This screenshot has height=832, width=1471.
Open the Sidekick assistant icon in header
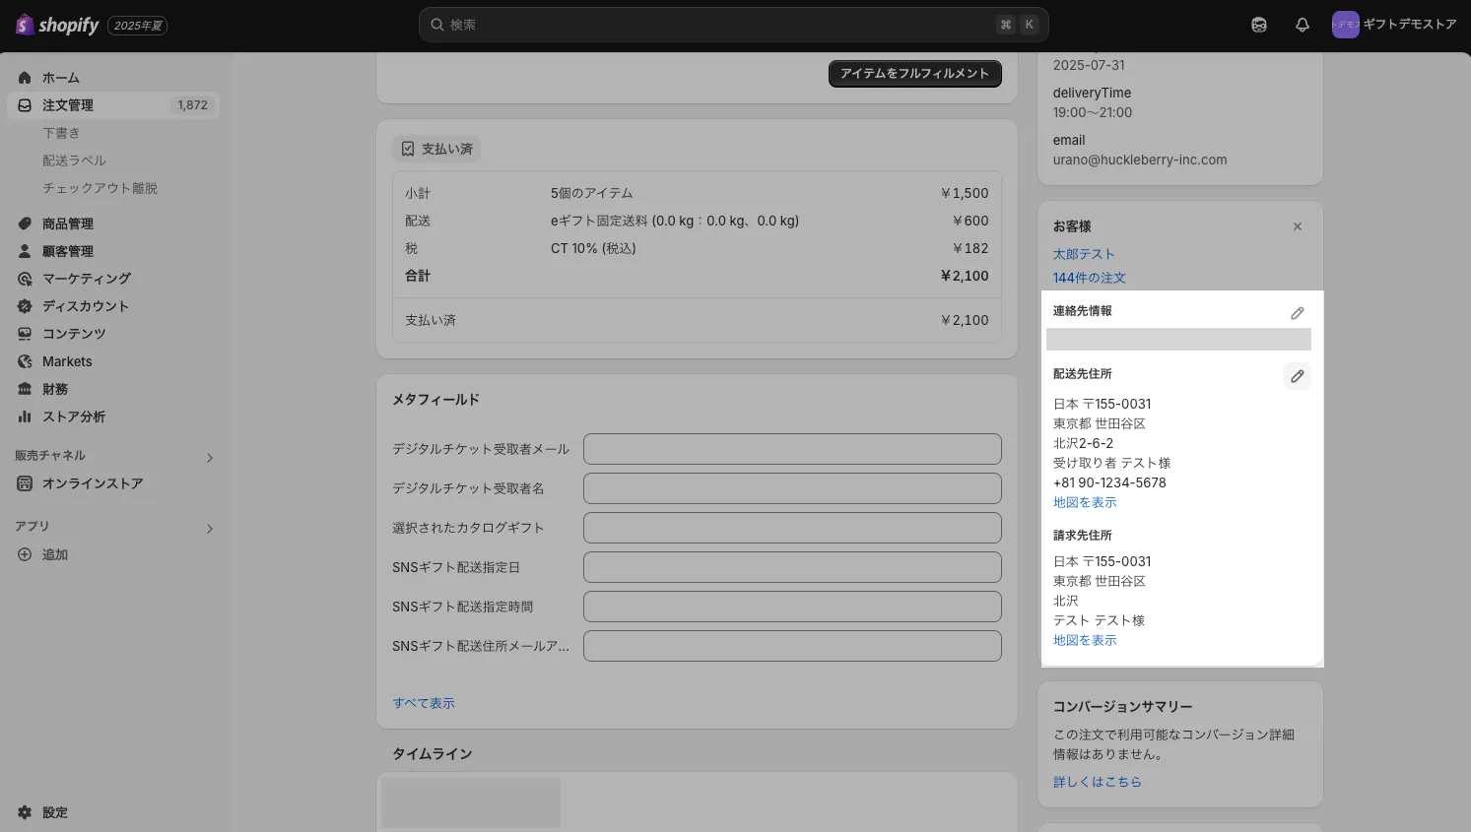(1258, 25)
